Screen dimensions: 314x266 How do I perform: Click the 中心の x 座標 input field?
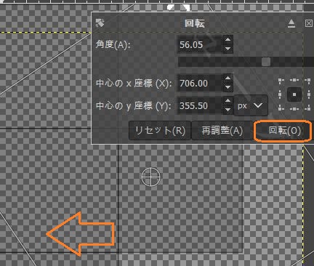pyautogui.click(x=200, y=83)
